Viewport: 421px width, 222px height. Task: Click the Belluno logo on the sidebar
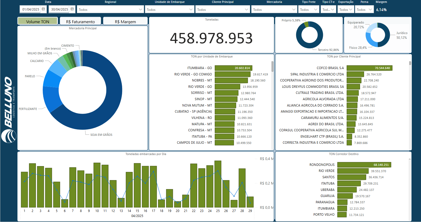(9, 110)
